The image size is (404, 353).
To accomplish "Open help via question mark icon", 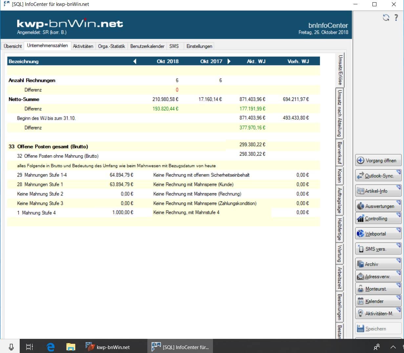I will tap(396, 18).
